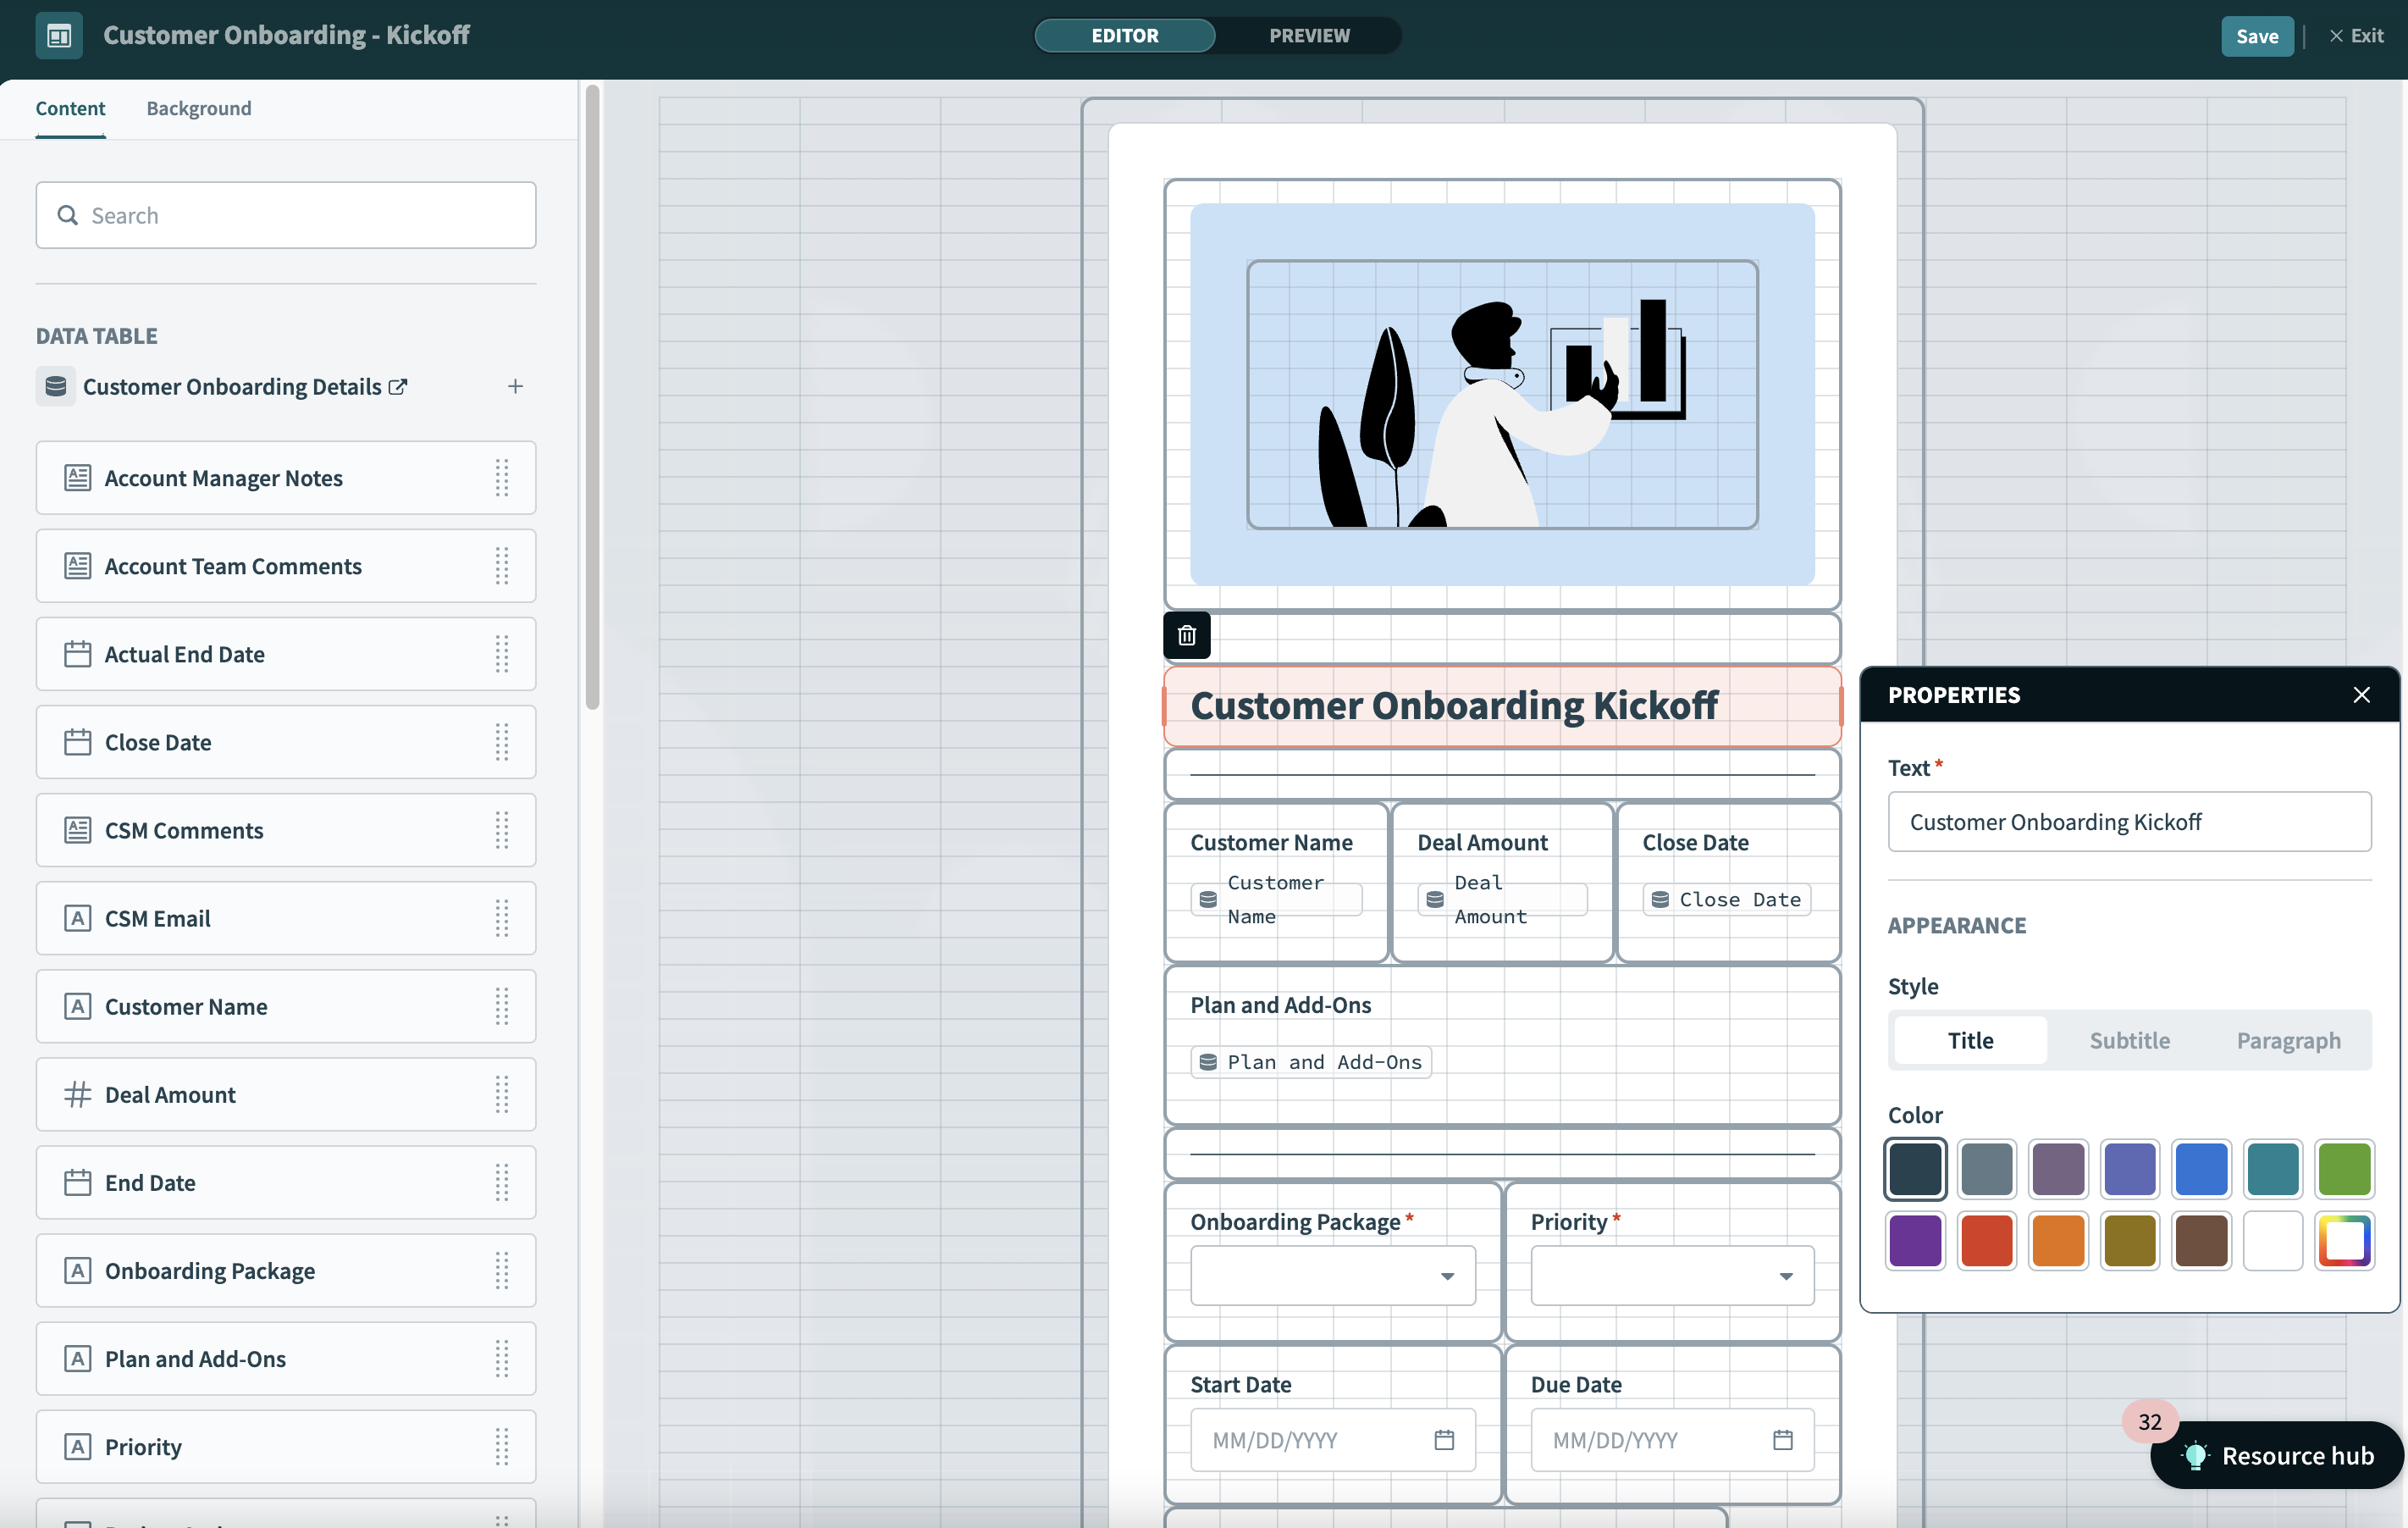
Task: Click calendar icon in Start Date field
Action: [x=1443, y=1440]
